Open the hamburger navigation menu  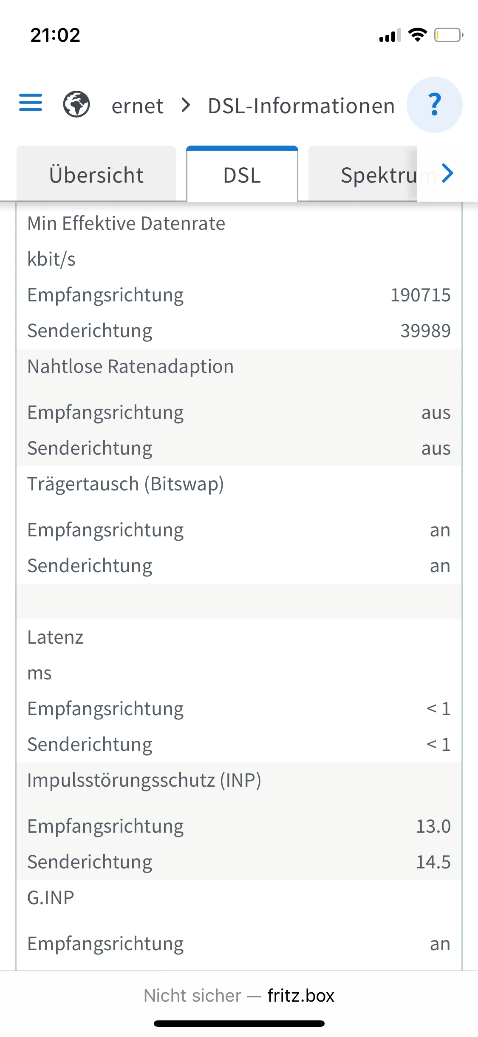click(31, 103)
